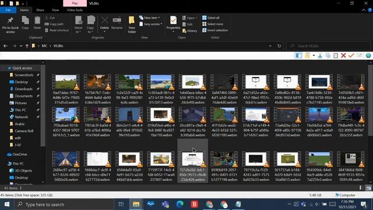
Task: Go up one folder level
Action: click(x=27, y=46)
